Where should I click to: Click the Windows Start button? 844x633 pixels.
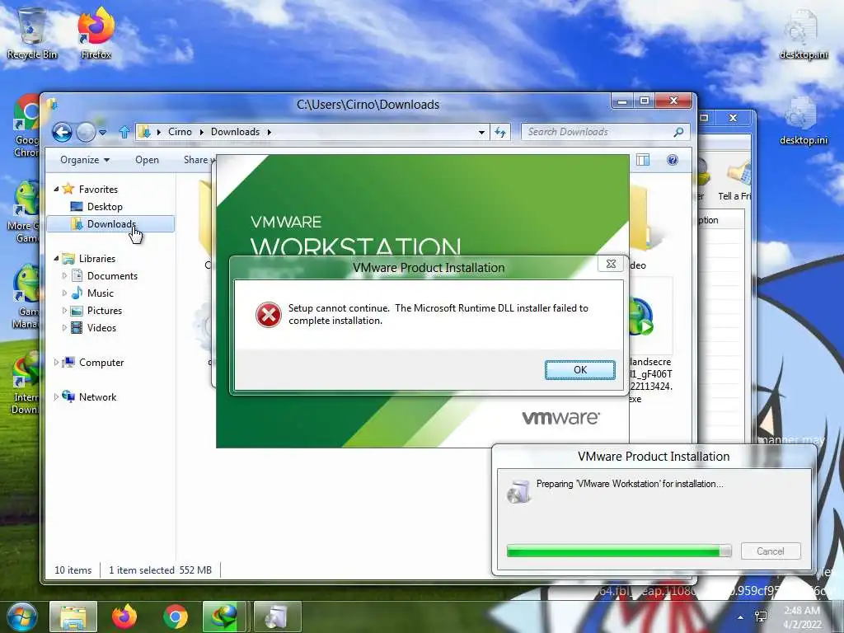21,617
